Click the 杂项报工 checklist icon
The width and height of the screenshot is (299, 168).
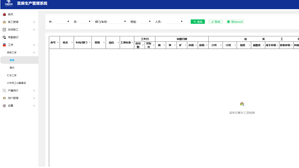pos(4,30)
